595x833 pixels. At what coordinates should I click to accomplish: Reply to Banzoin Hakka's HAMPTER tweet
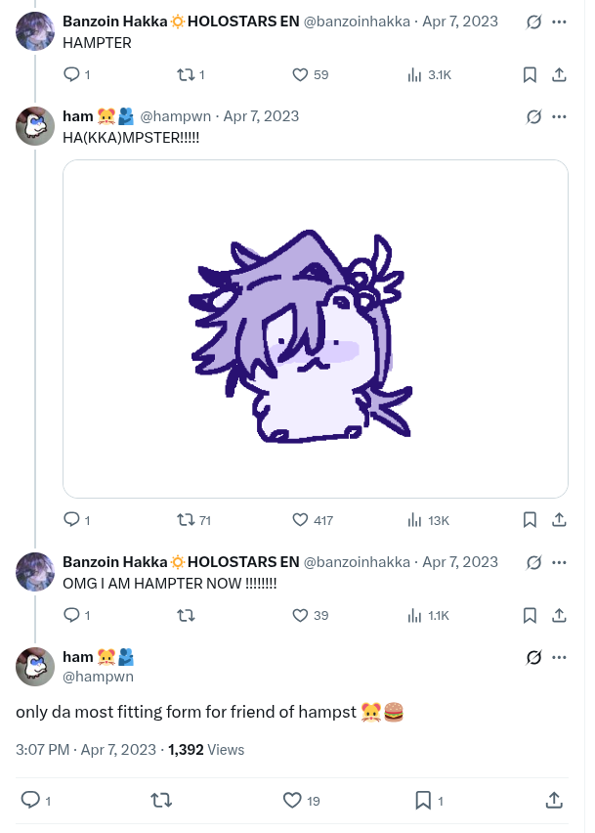(x=71, y=74)
